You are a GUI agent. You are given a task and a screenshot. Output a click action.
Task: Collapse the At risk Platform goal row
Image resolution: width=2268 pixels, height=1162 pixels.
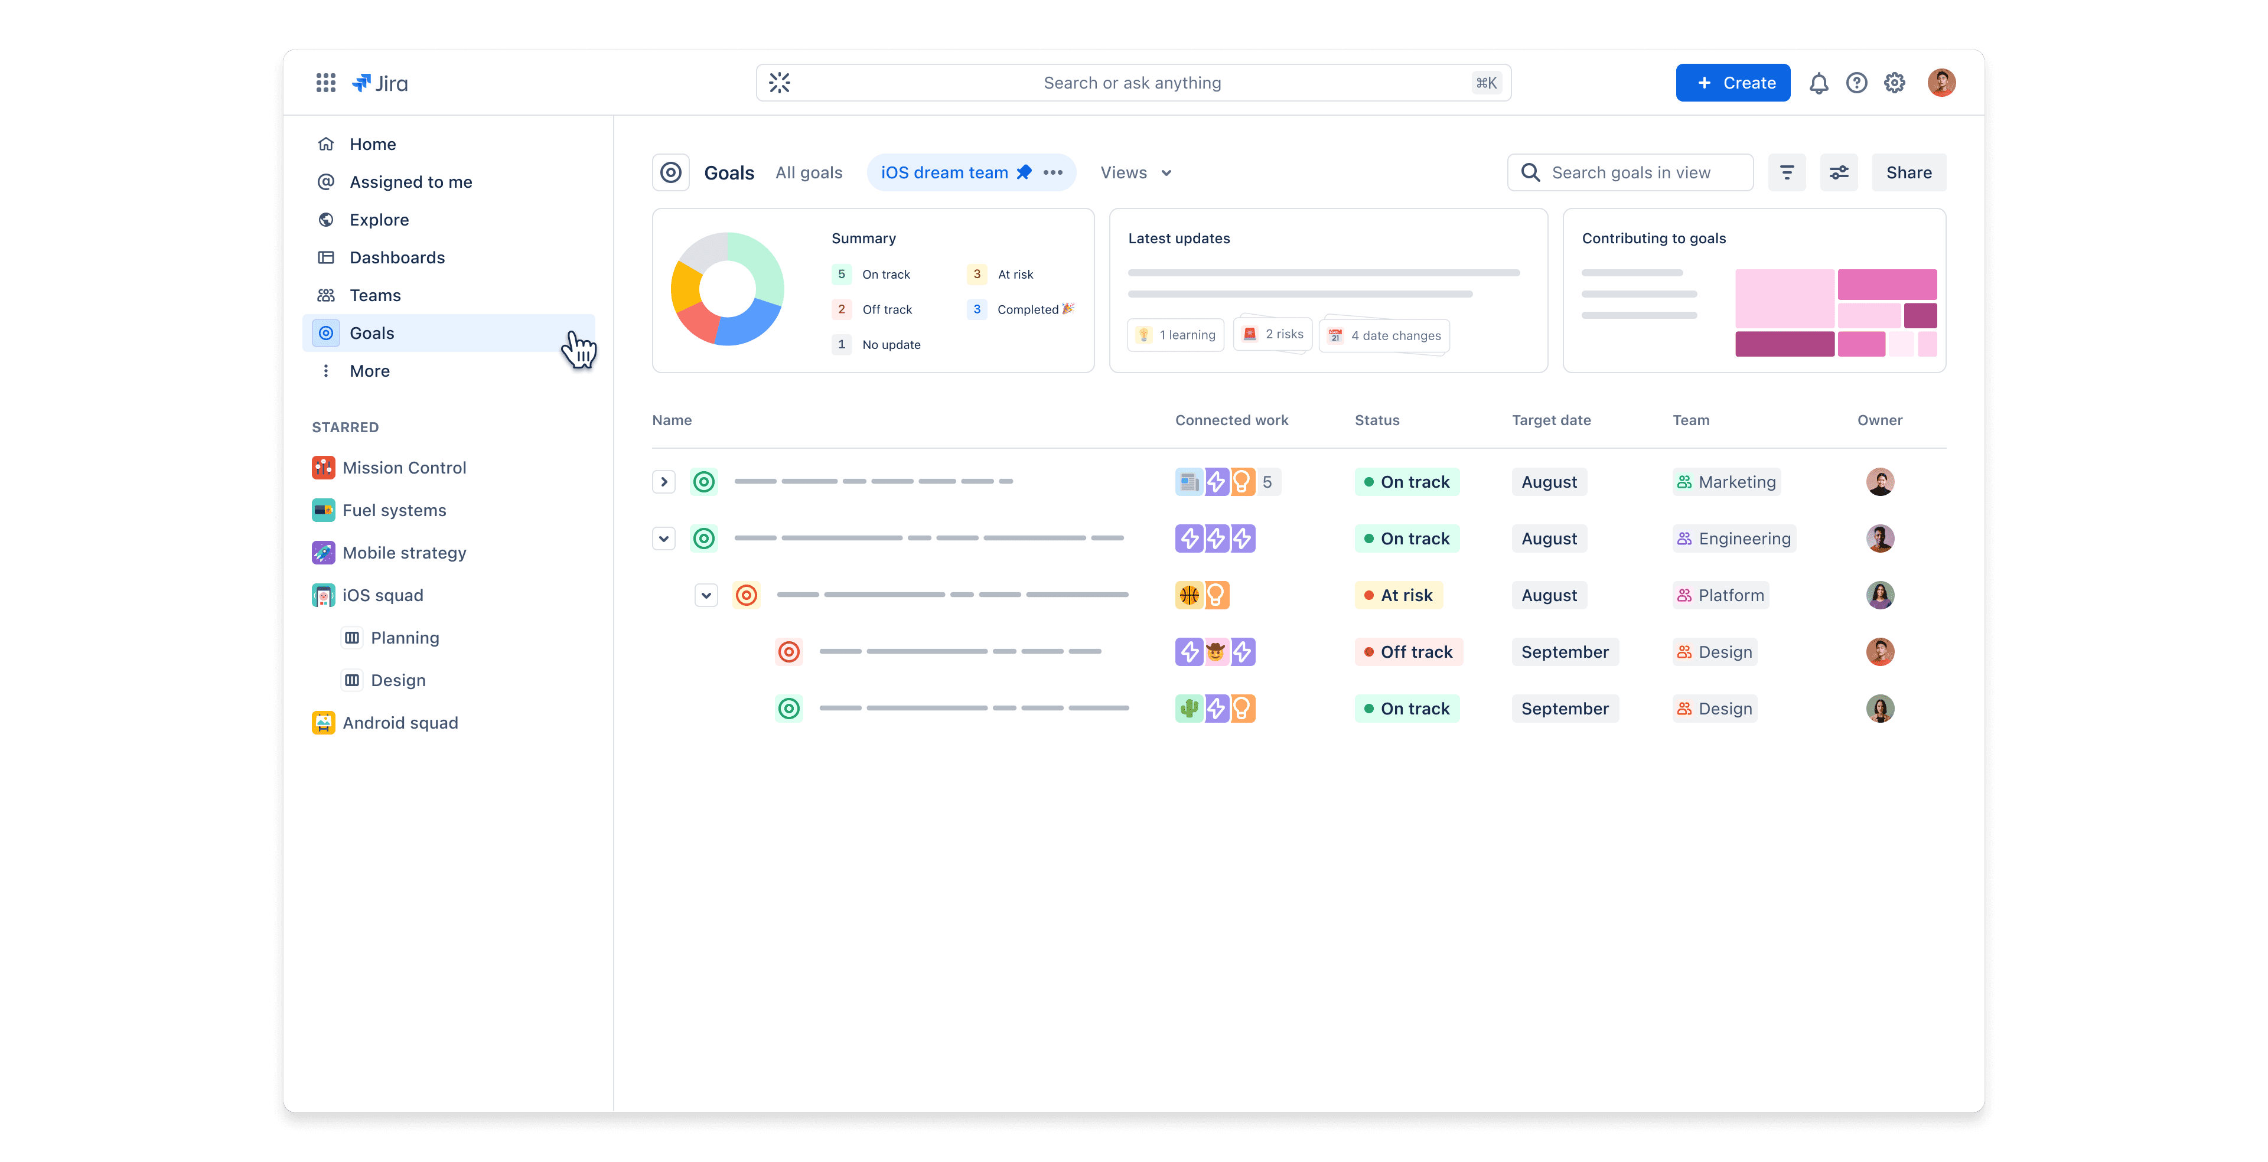(706, 595)
